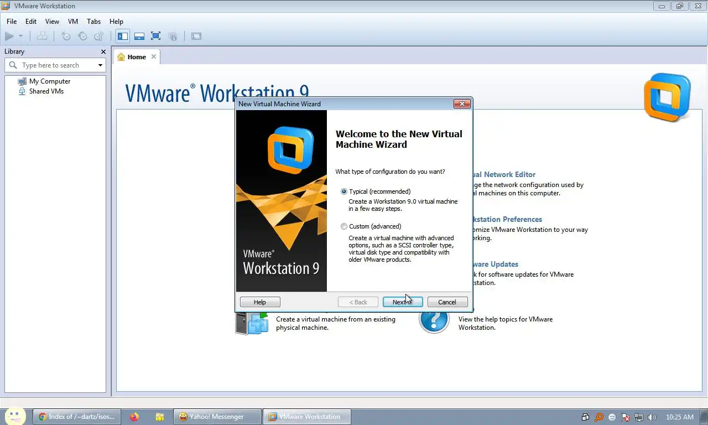Click the orange magnifier tray icon
The height and width of the screenshot is (425, 708).
point(599,417)
